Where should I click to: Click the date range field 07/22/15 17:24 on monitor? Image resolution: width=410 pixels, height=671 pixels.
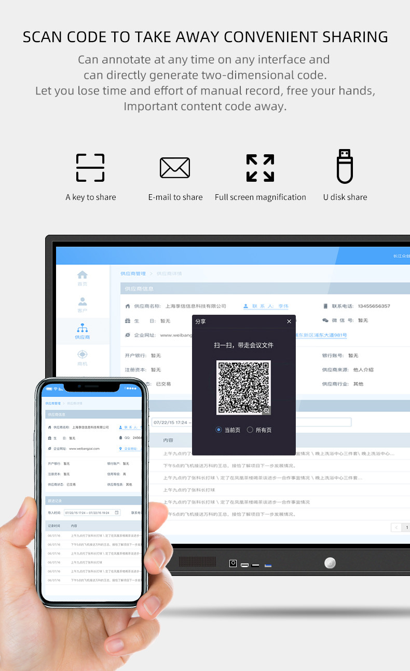252,422
